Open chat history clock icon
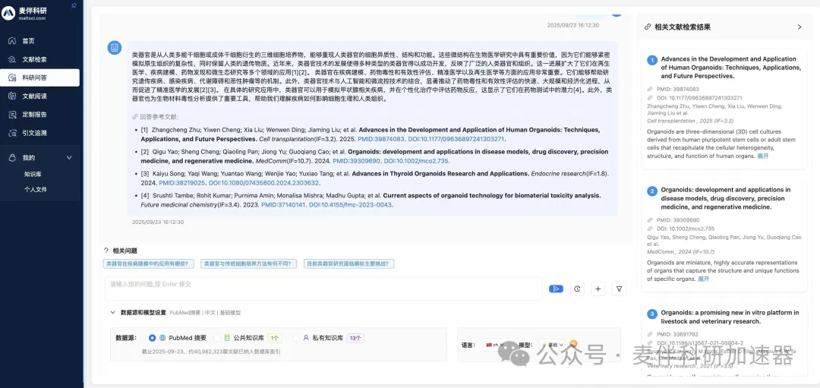Image resolution: width=820 pixels, height=388 pixels. tap(577, 289)
